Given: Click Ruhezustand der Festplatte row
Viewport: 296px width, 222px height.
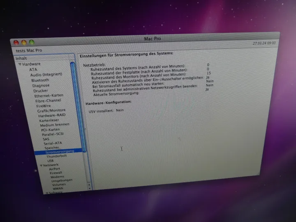Looking at the screenshot, I should (139, 72).
